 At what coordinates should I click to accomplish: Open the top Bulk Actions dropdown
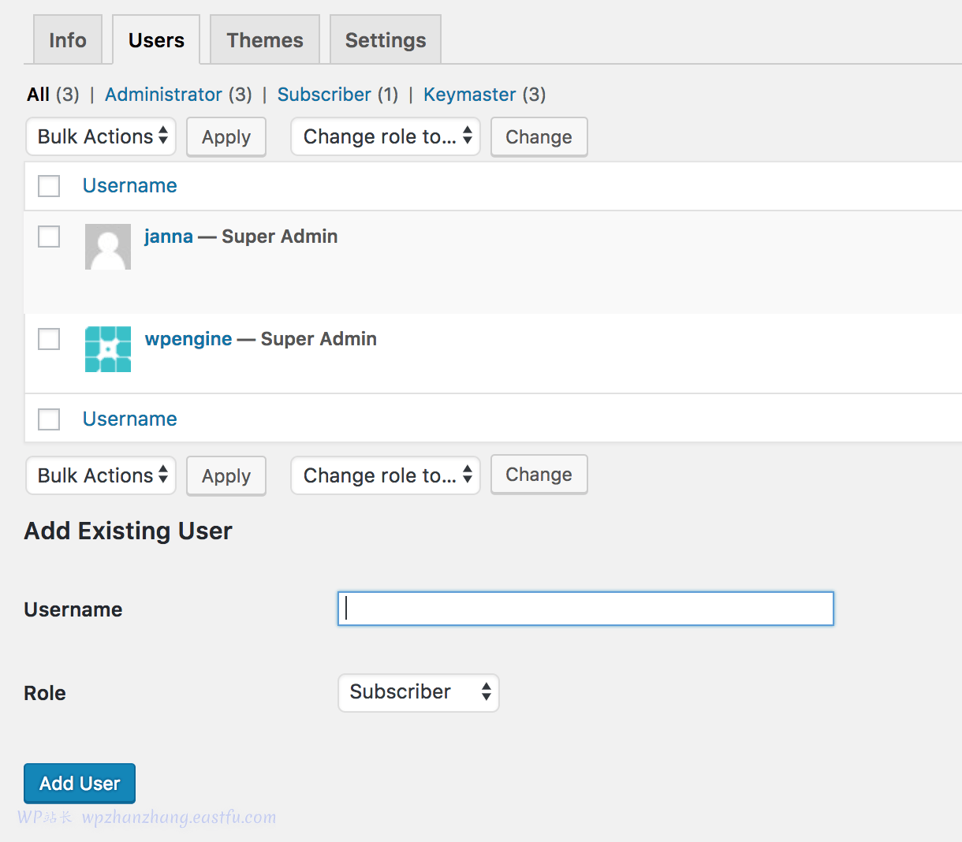click(100, 136)
